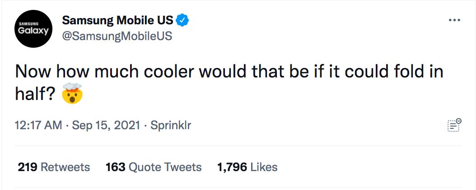
Task: Click the blue verified checkmark badge
Action: [x=183, y=20]
